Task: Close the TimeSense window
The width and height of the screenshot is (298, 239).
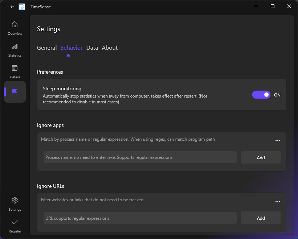Action: [289, 6]
